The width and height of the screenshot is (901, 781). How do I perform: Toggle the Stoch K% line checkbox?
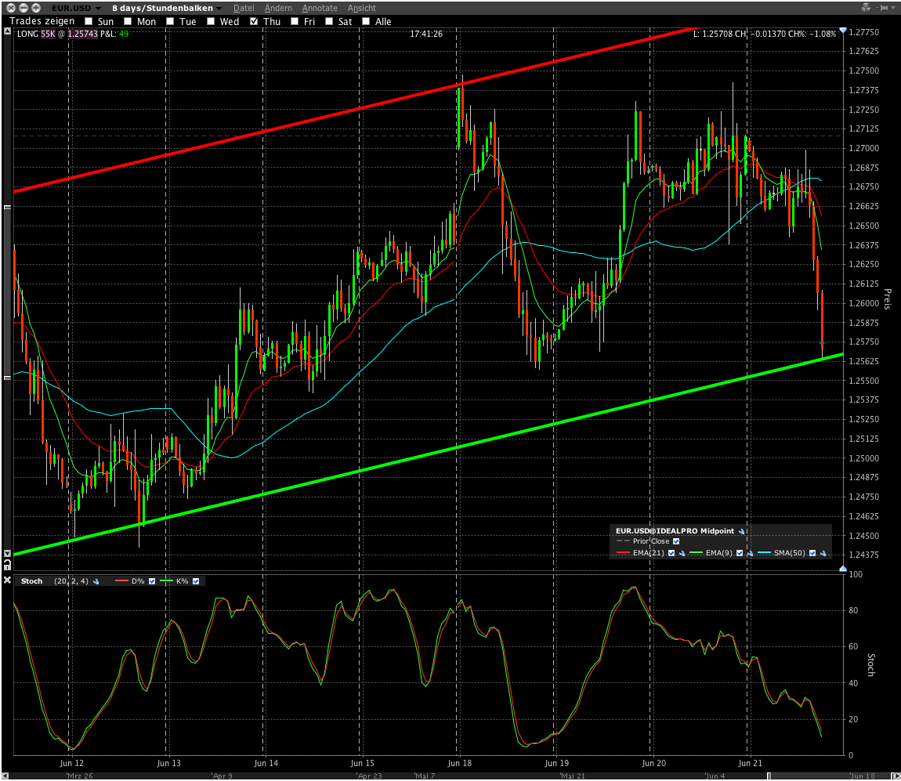(196, 581)
